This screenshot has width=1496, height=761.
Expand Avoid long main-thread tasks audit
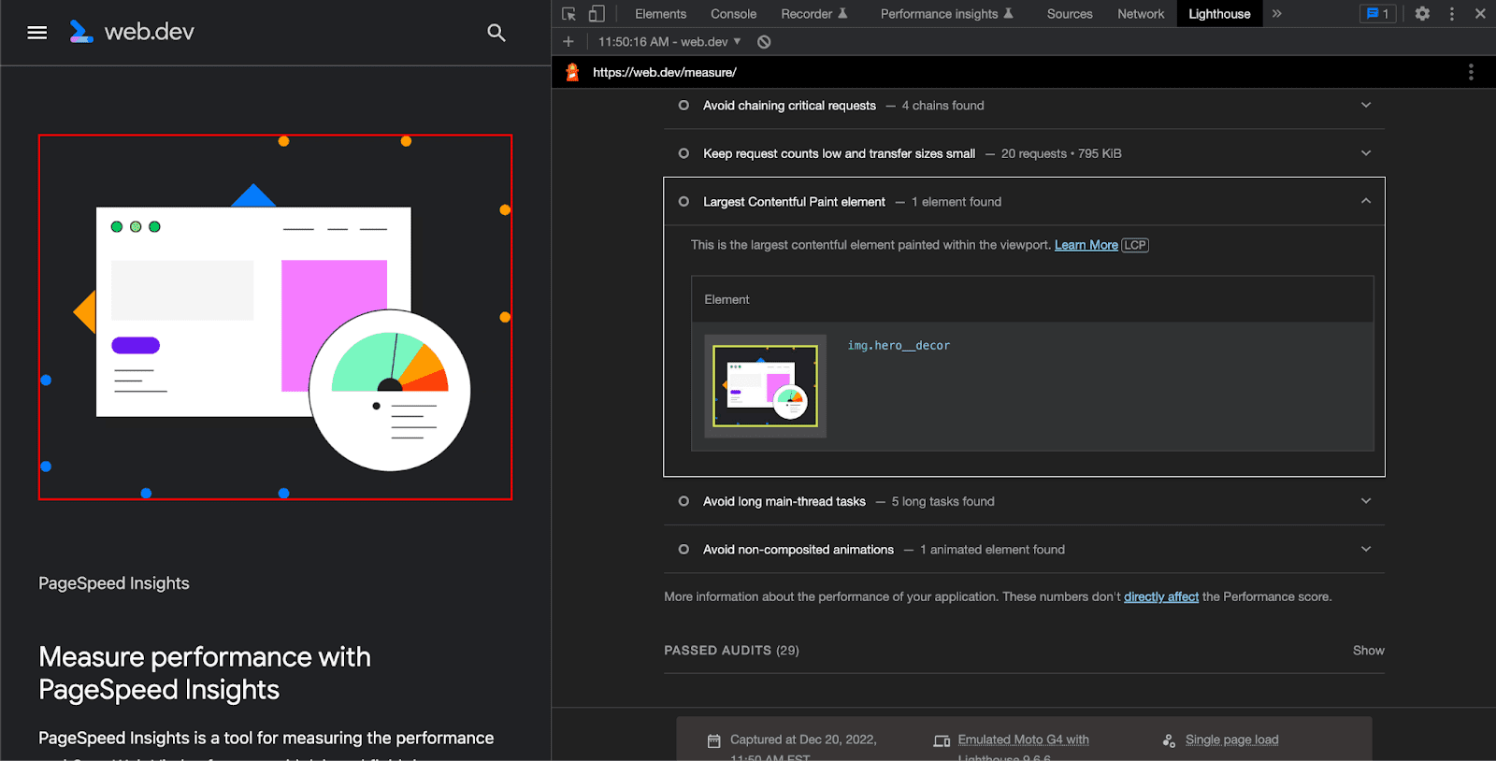[1365, 502]
